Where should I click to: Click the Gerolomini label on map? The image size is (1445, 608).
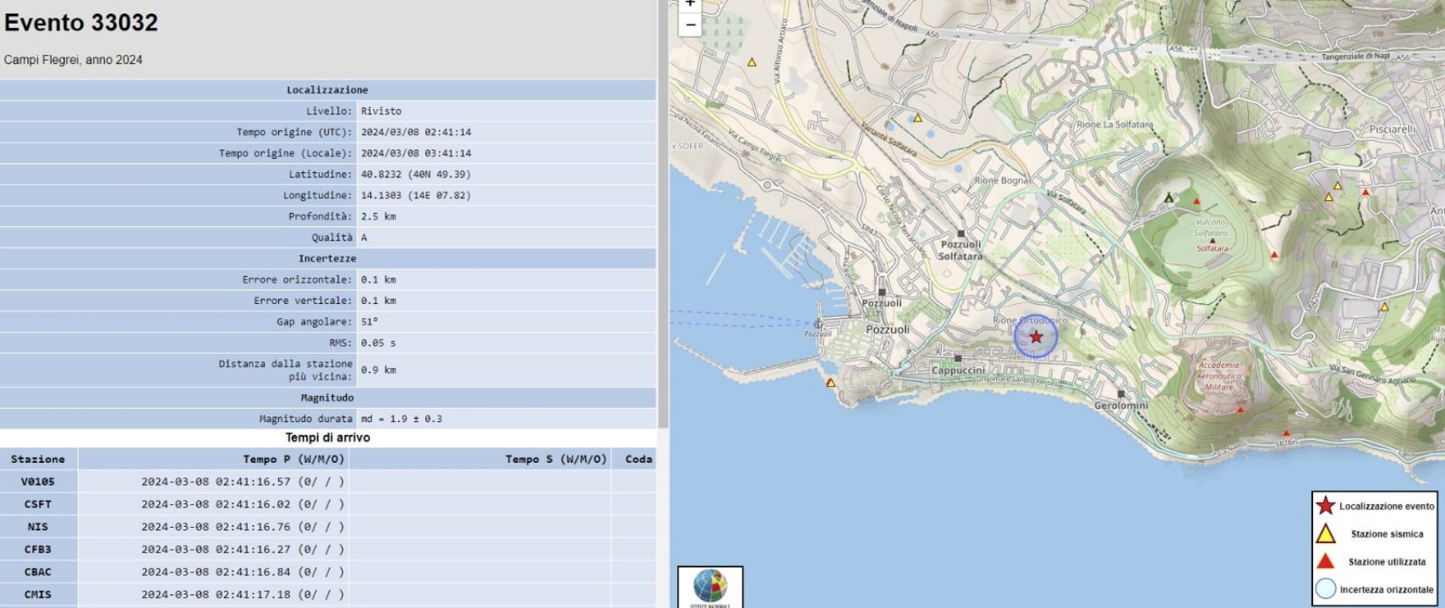[1121, 405]
